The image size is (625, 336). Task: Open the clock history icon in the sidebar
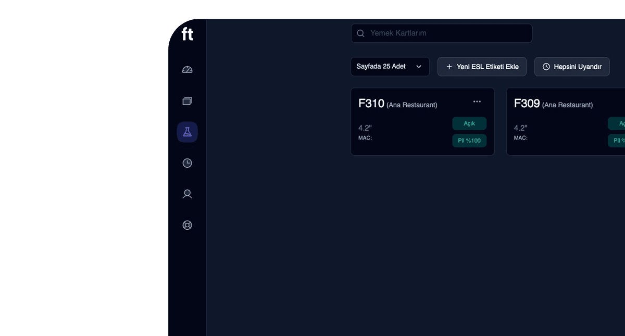click(187, 163)
